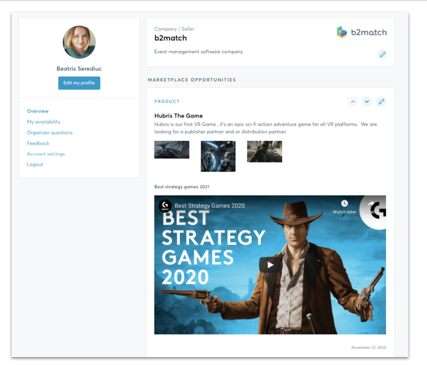Click the MARKETPLACE OPPORTUNITIES heading

point(192,80)
